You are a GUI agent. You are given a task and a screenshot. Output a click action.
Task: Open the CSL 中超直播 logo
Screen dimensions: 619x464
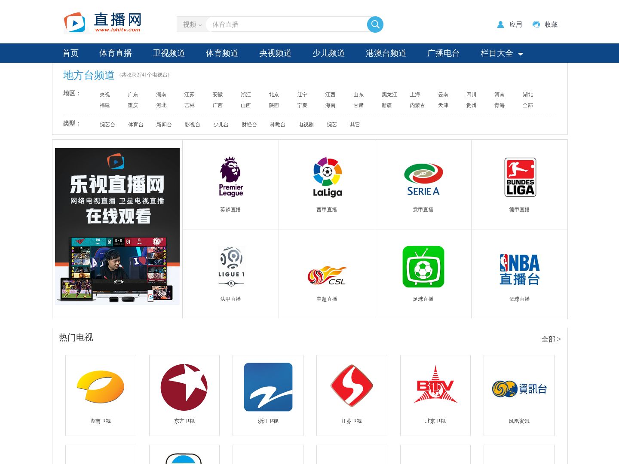(327, 275)
